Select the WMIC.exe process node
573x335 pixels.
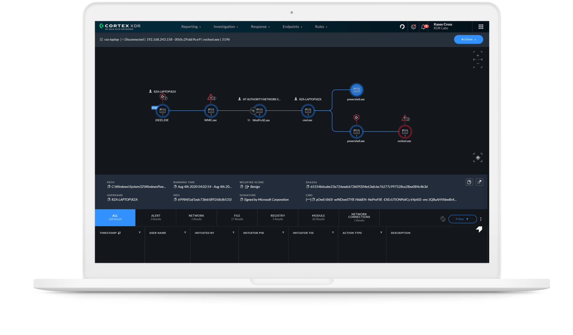211,111
